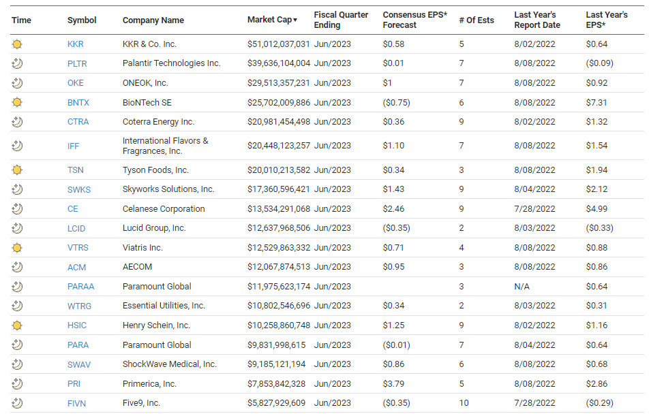Open the CTRA symbol link
Screen dimensions: 649x414
(78, 122)
